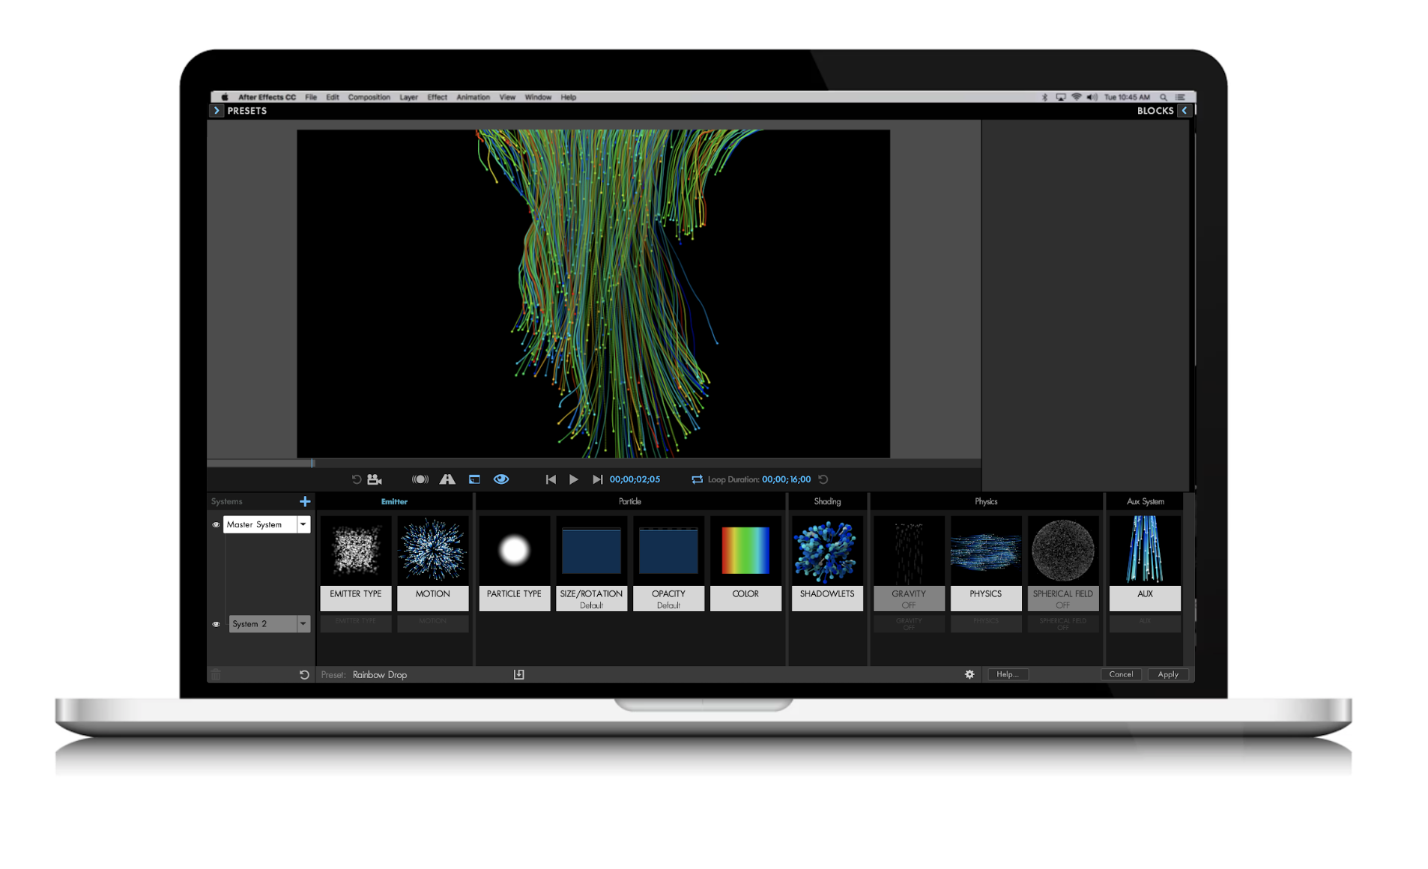
Task: Click the Spotlight search icon in menu bar
Action: (1164, 97)
